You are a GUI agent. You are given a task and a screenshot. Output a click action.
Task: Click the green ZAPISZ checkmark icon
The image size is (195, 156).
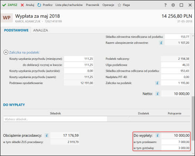(x=4, y=5)
